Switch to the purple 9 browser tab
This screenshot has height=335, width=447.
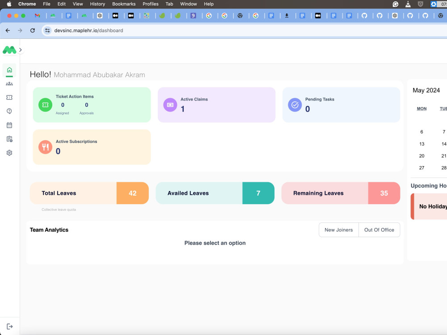click(x=193, y=16)
